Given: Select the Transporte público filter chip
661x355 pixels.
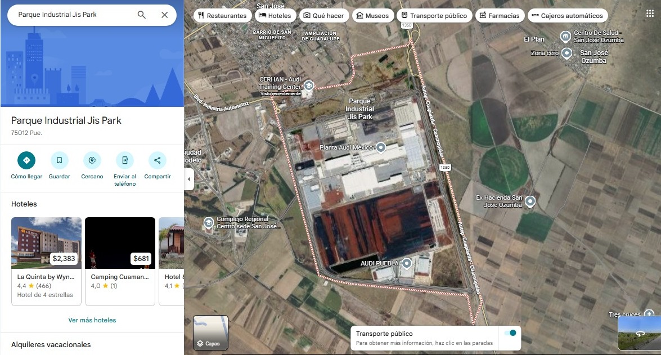Looking at the screenshot, I should [x=435, y=16].
